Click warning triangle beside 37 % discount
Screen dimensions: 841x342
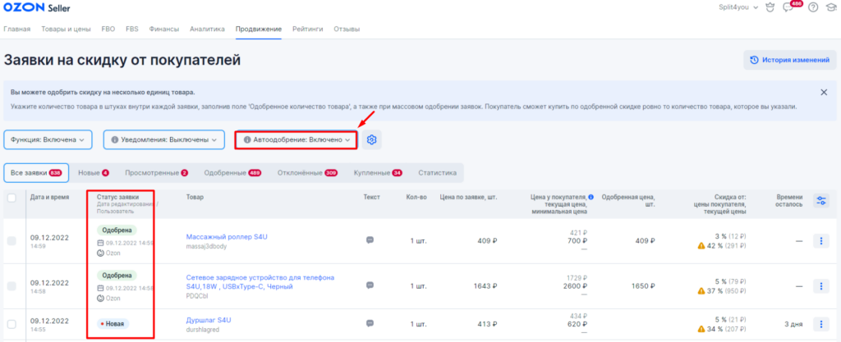point(701,290)
